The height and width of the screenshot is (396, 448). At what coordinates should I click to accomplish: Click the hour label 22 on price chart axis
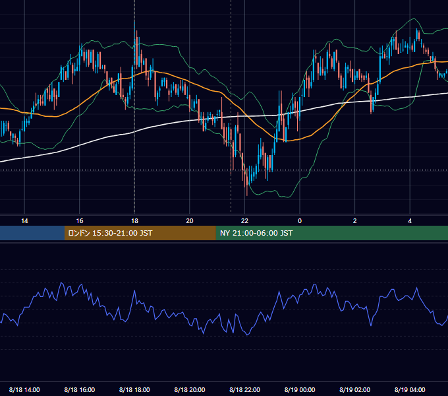point(244,221)
